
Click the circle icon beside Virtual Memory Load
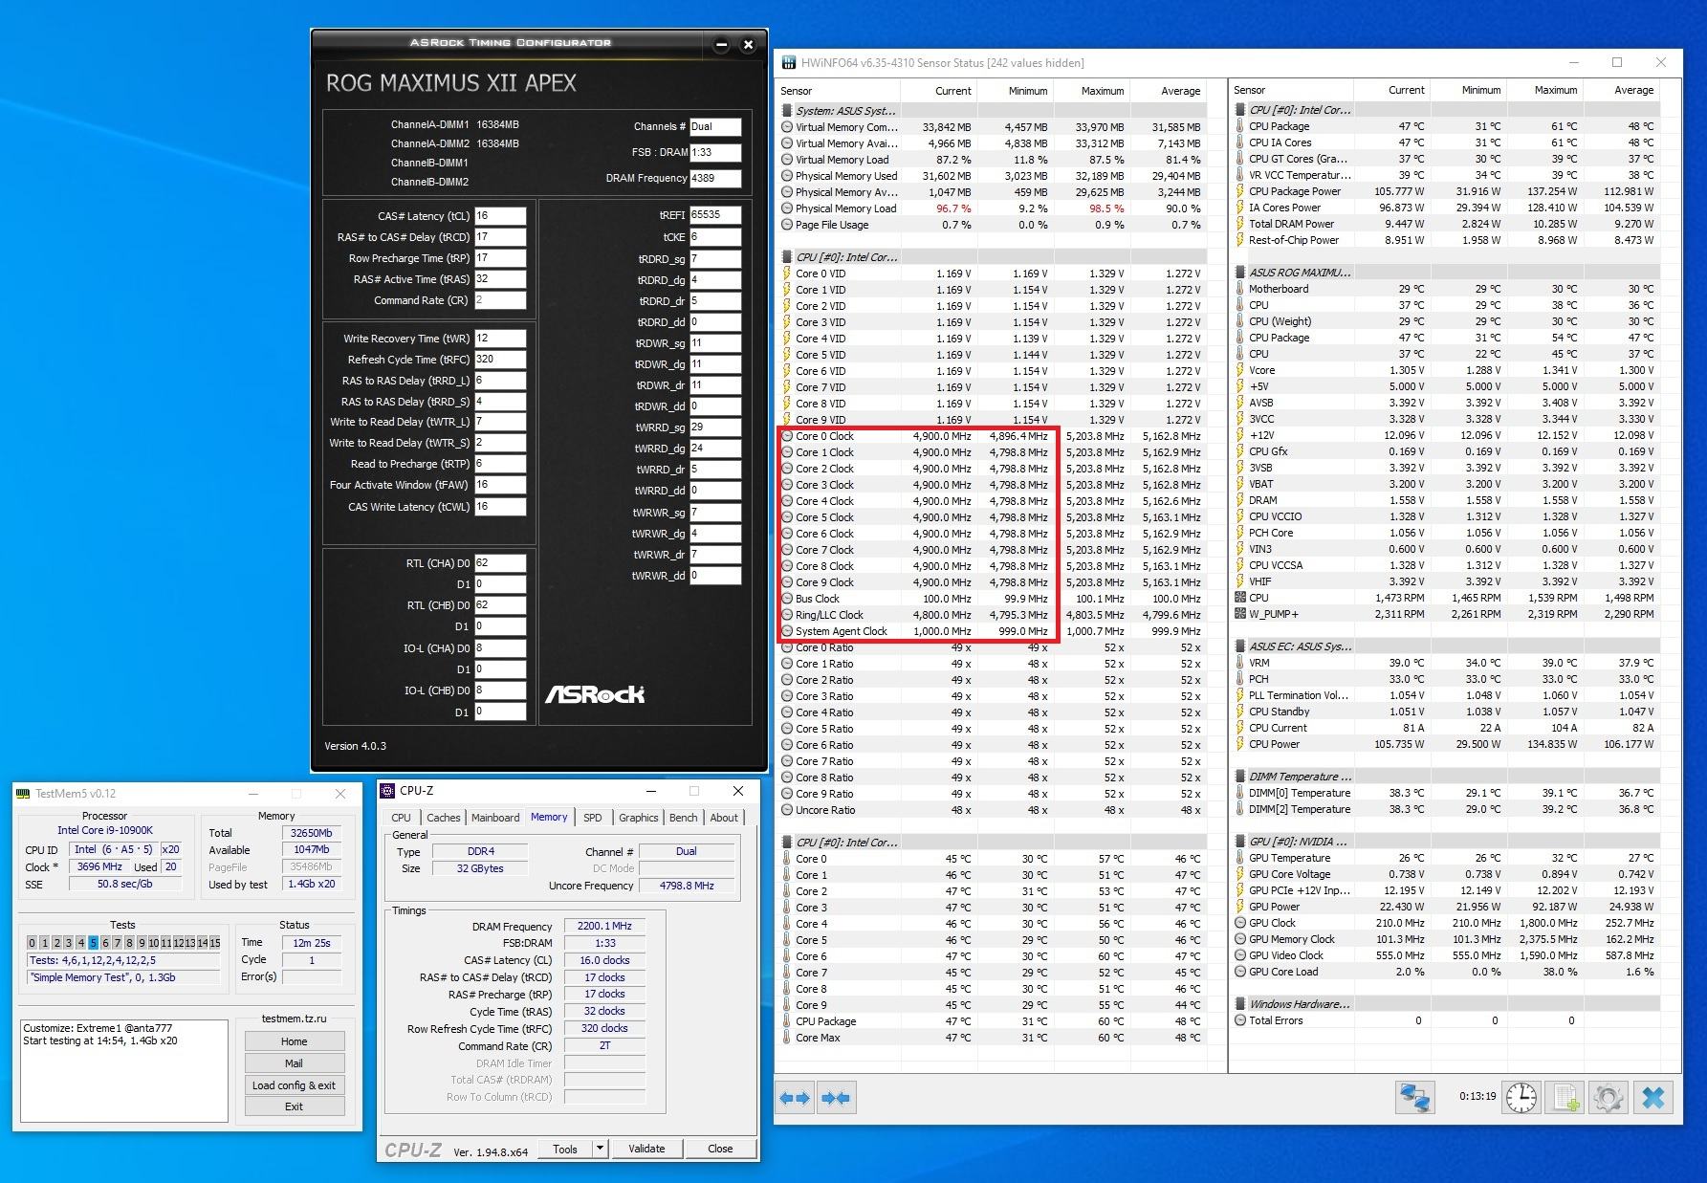(787, 160)
